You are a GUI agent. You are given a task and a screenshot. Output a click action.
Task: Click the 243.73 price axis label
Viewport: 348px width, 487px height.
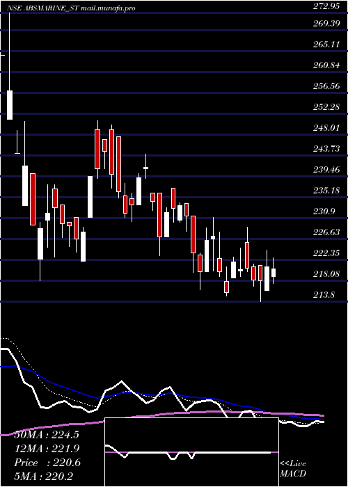click(326, 149)
